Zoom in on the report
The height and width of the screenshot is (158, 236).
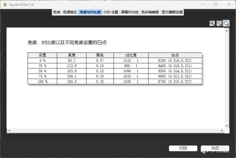(212, 23)
